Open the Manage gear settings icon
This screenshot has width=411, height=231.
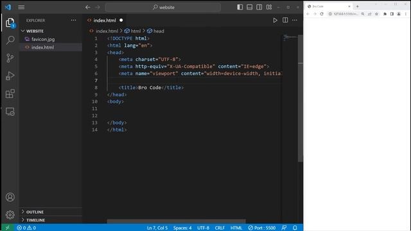(x=10, y=215)
